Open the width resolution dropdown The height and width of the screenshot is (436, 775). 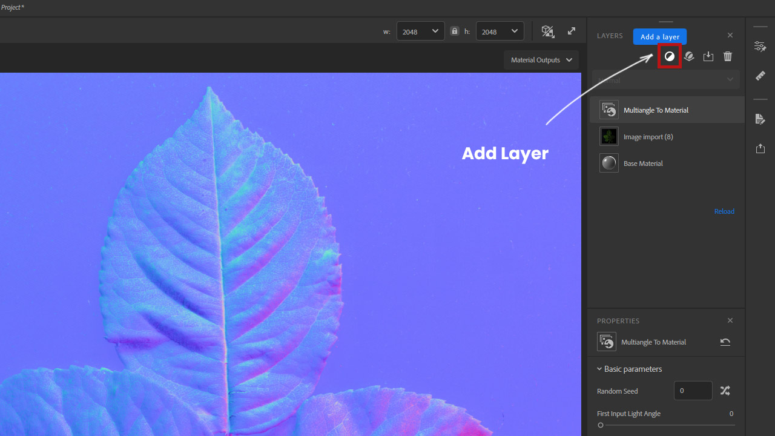pos(421,31)
